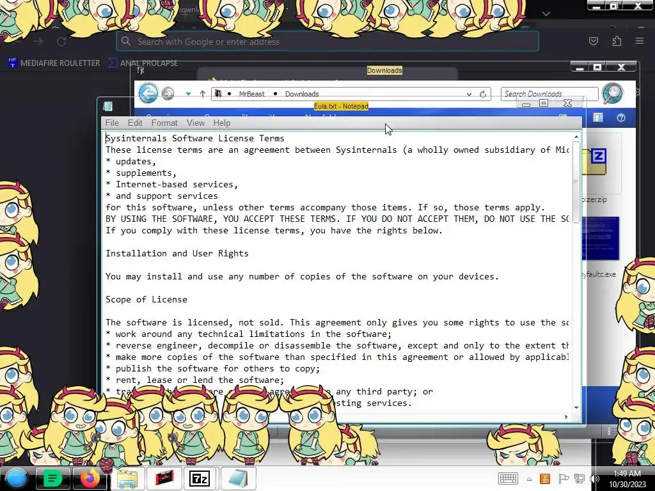Open the Edit menu in Notepad
Image resolution: width=655 pixels, height=491 pixels.
pyautogui.click(x=135, y=123)
